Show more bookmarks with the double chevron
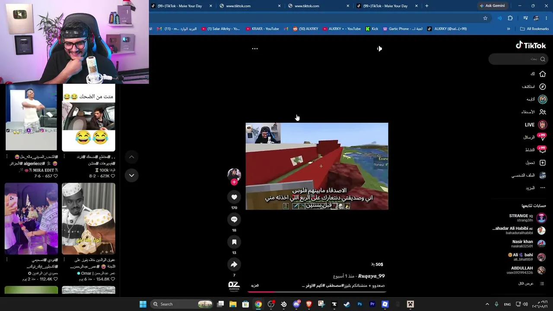The width and height of the screenshot is (553, 311). (x=509, y=29)
